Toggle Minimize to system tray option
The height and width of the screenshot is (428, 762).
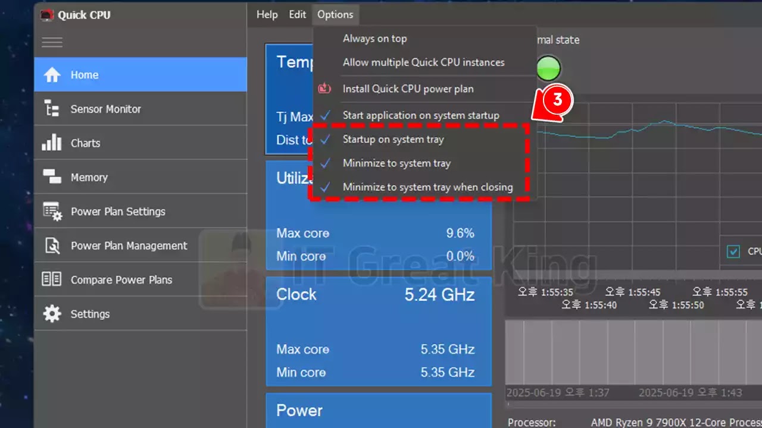point(425,163)
